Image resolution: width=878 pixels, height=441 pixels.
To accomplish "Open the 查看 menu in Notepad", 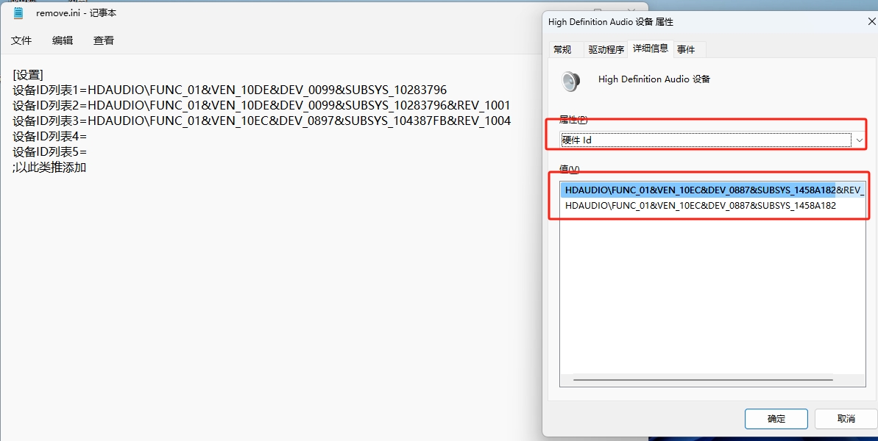I will (104, 40).
